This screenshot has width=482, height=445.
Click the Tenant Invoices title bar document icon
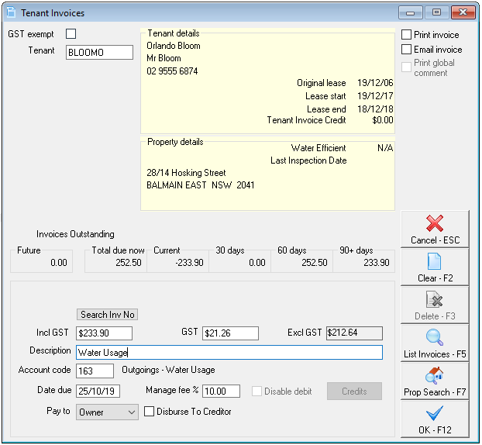click(12, 12)
